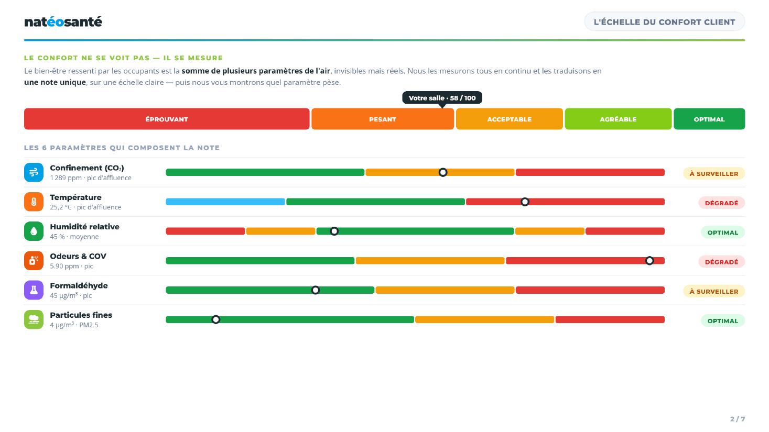This screenshot has width=769, height=432.
Task: Click the text '5.90 ppm · pic'
Action: click(71, 266)
